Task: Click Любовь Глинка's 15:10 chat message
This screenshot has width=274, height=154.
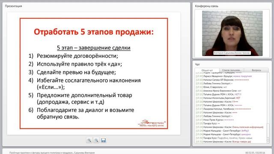Action: pyautogui.click(x=214, y=83)
